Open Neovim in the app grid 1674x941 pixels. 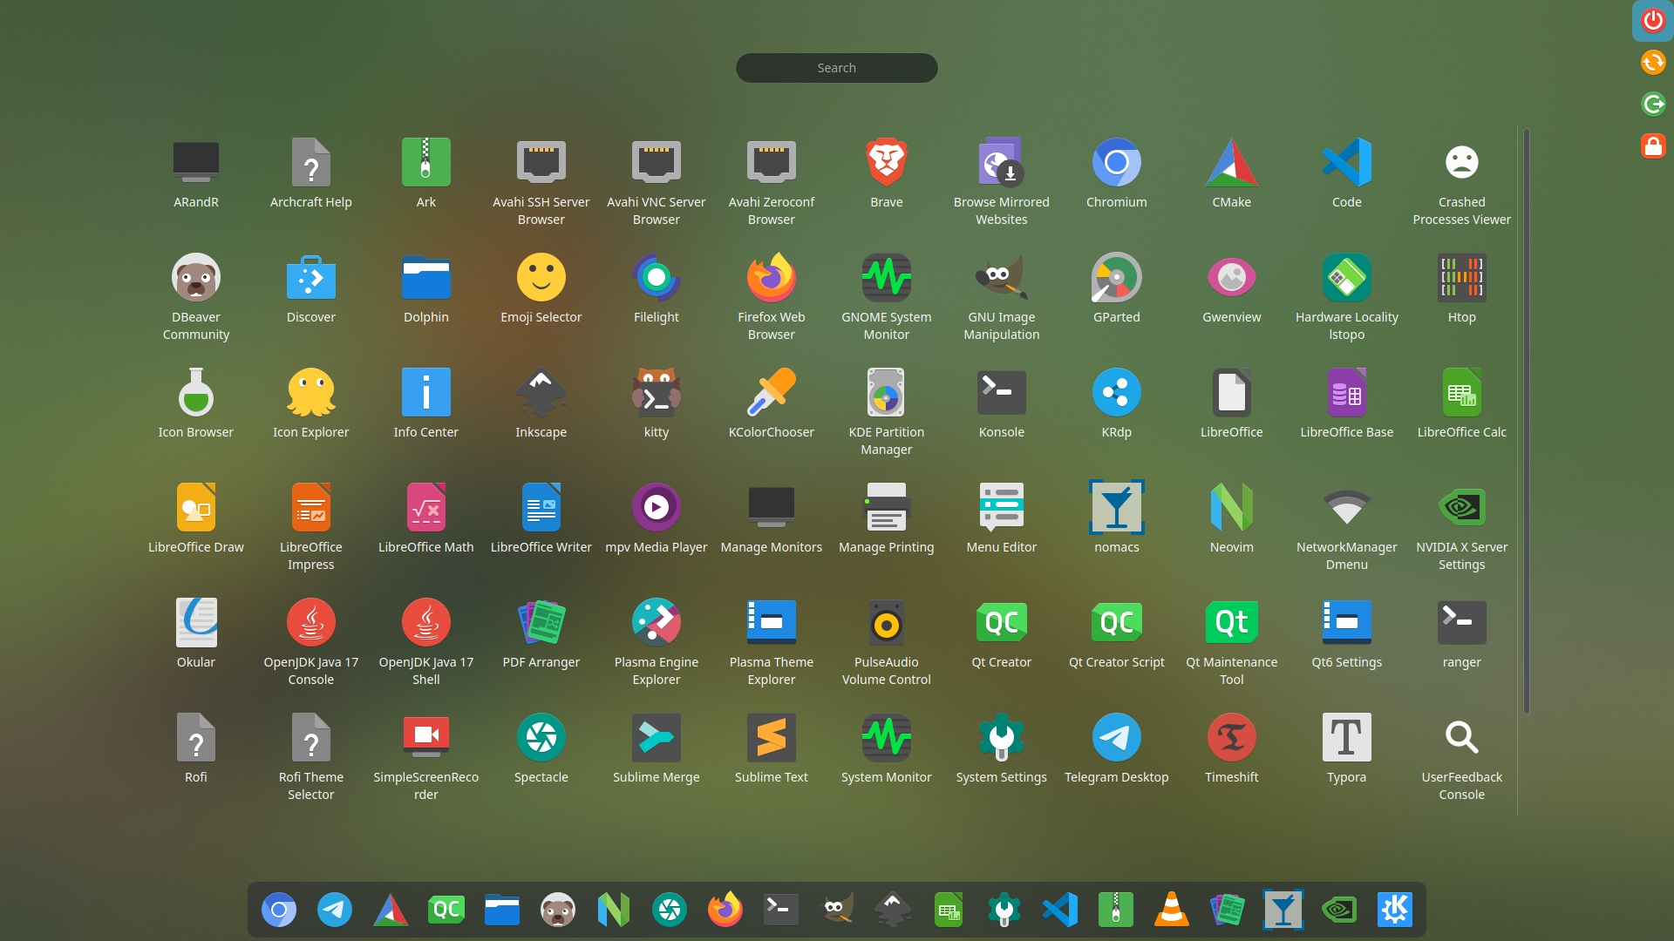(1232, 519)
